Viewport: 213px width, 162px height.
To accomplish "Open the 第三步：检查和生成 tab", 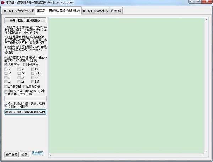I will pos(95,11).
